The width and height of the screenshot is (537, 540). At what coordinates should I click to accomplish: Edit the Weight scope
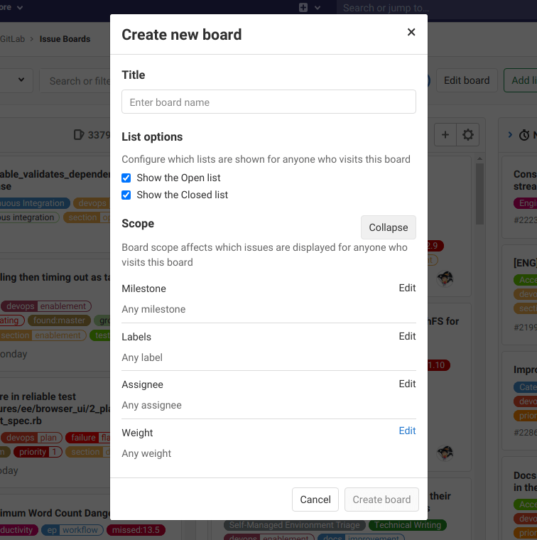pos(407,431)
